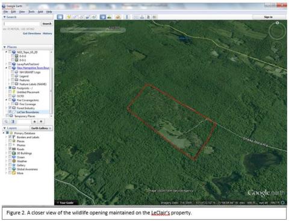The height and width of the screenshot is (221, 289).
Task: Toggle the sidebar show/hide toolbar icon
Action: (x=60, y=17)
